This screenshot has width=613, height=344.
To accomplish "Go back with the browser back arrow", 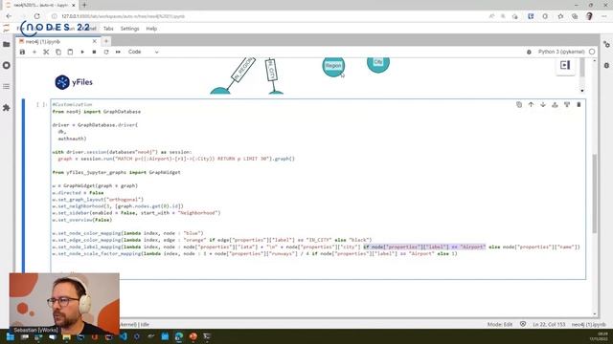I will [x=9, y=16].
